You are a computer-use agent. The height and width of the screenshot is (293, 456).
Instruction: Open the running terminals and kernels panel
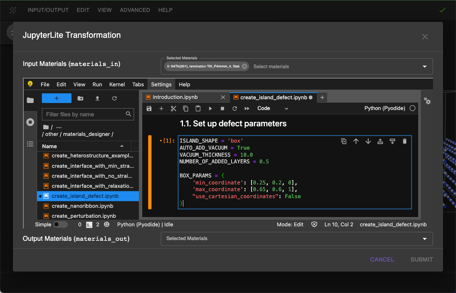click(30, 122)
